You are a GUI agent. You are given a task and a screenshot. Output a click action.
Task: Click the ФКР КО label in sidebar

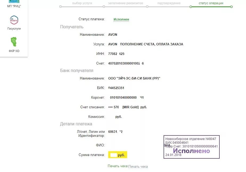pos(14,51)
